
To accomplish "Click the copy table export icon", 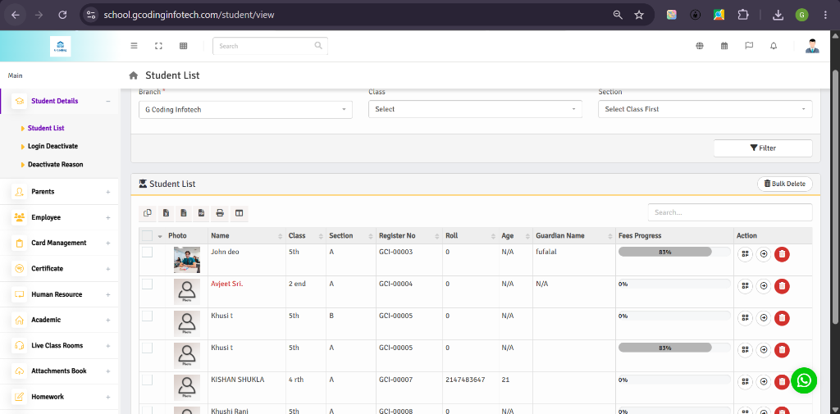I will coord(148,213).
